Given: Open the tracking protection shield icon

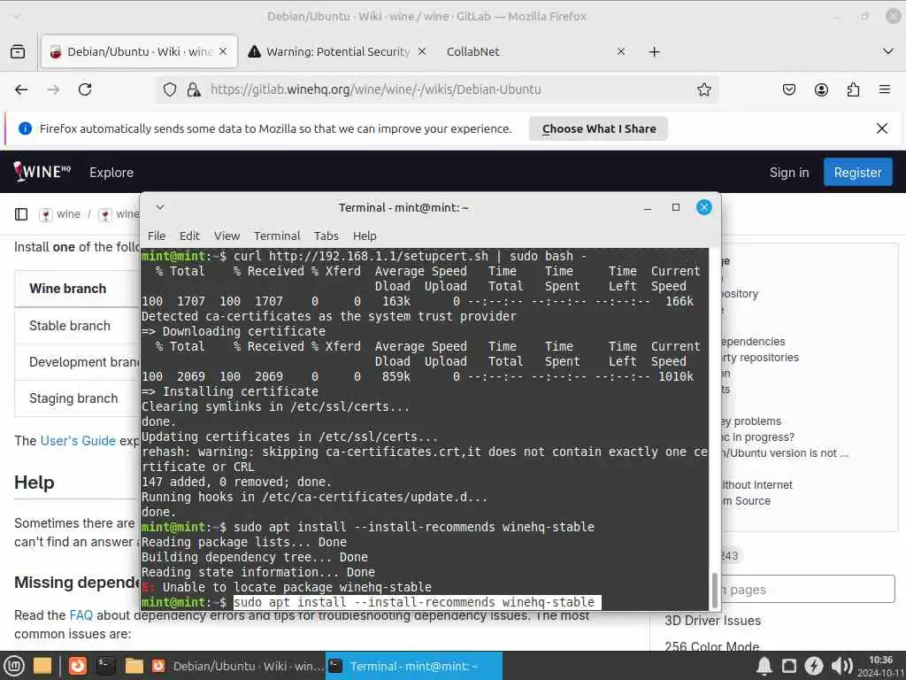Looking at the screenshot, I should point(169,89).
